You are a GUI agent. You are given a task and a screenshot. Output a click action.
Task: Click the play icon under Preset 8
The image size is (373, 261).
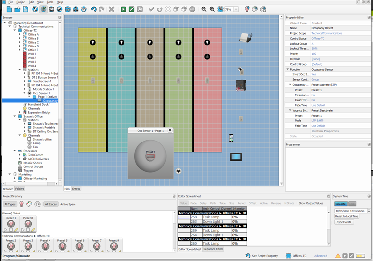click(23, 230)
